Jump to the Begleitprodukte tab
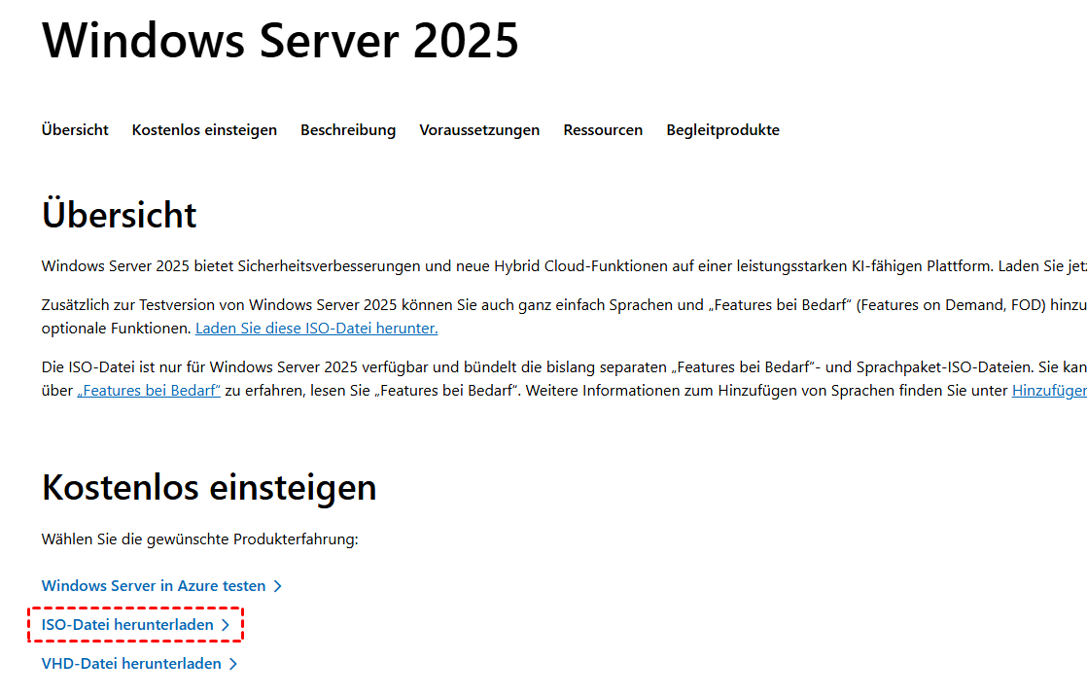Screen dimensions: 1087x695 (722, 130)
